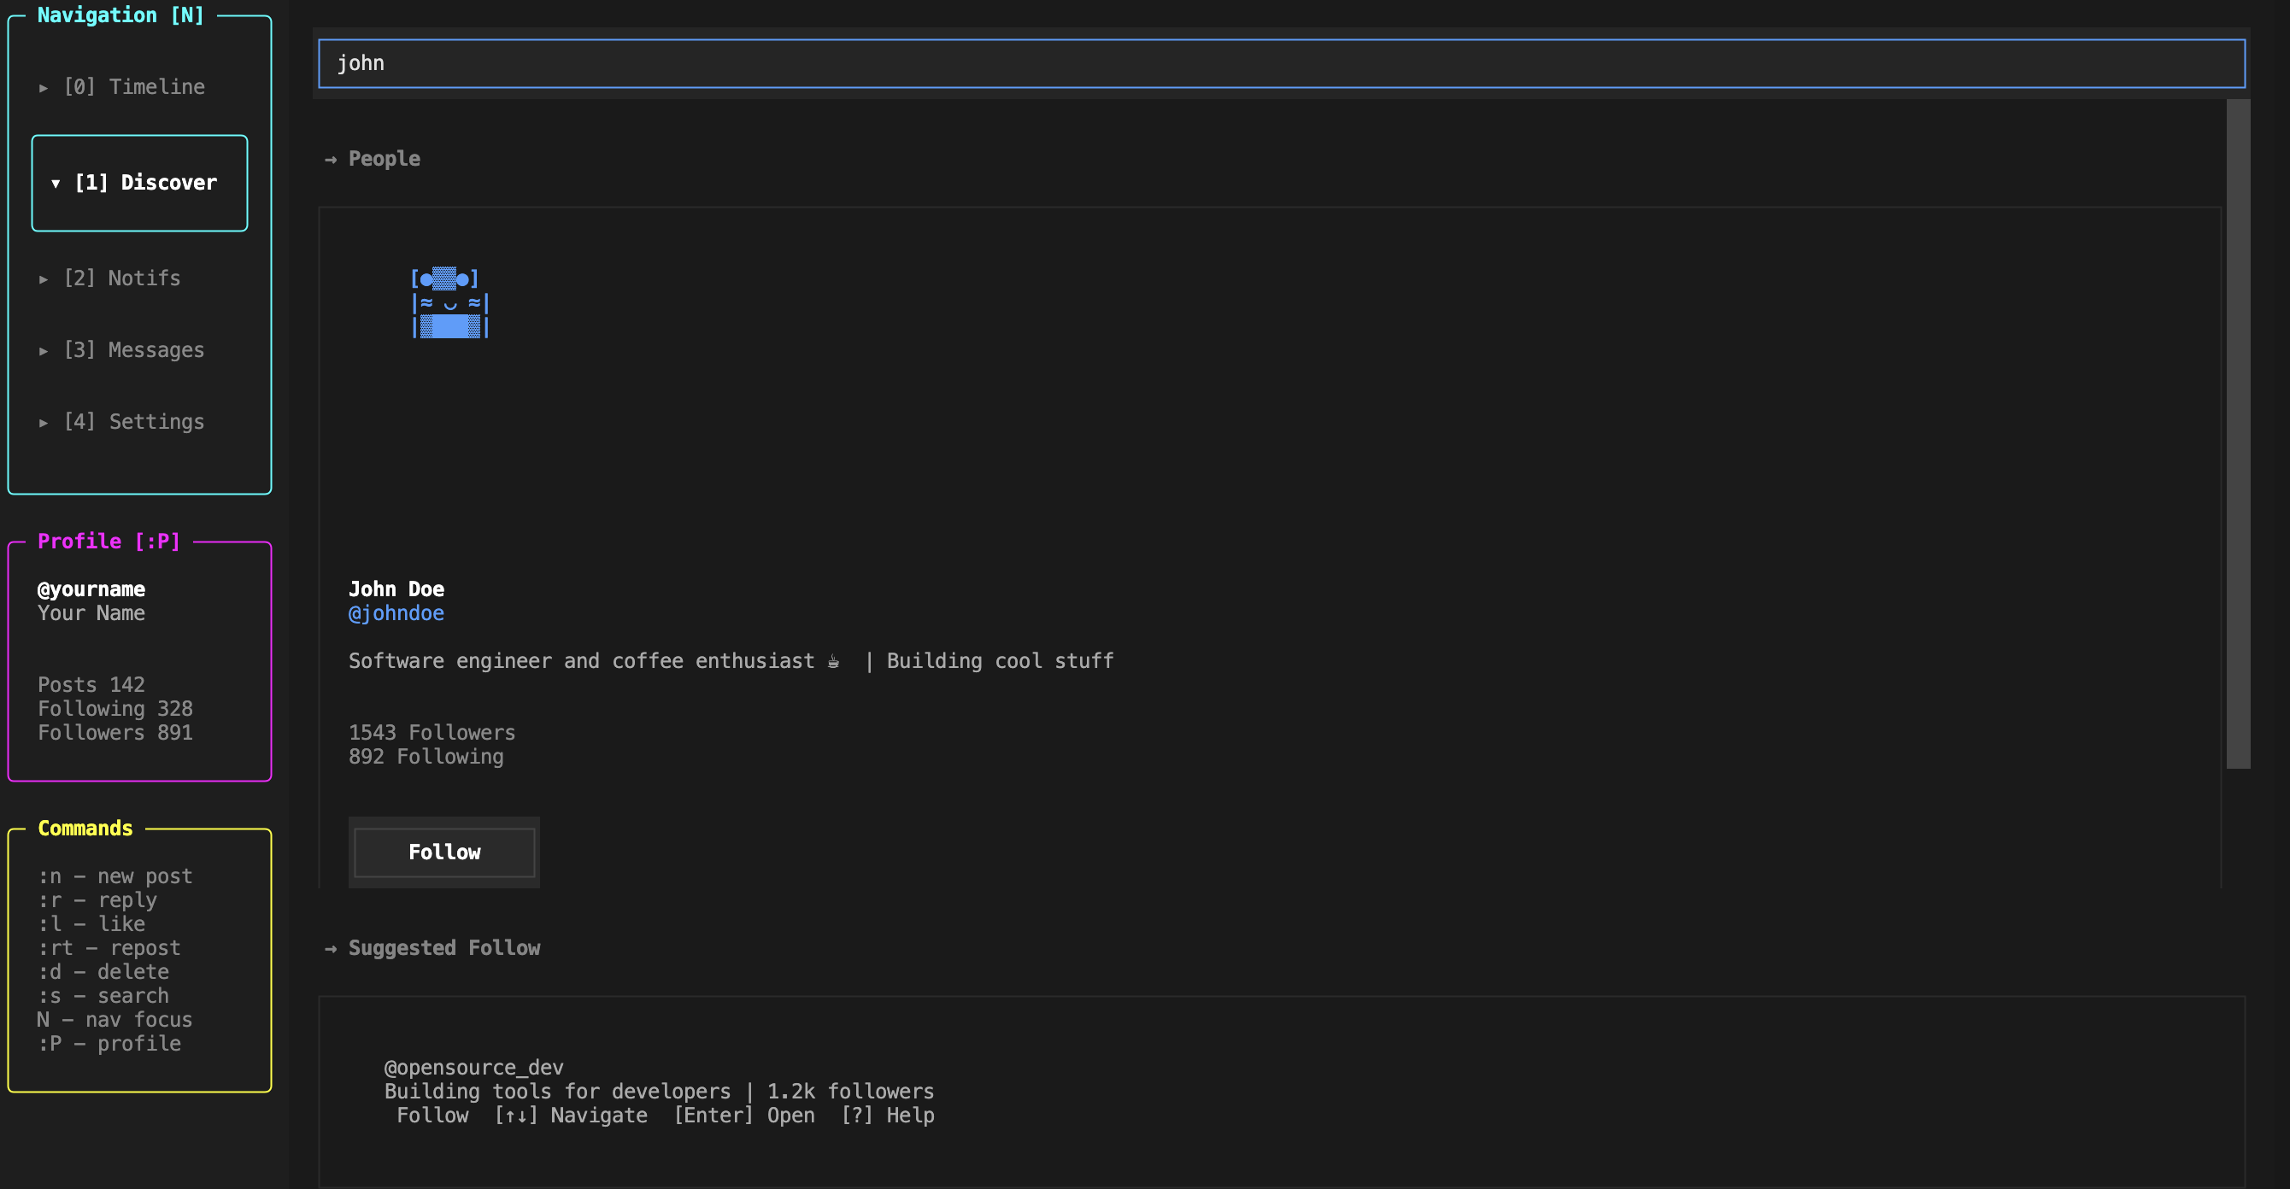The image size is (2290, 1189).
Task: Expand the Timeline triangle arrow
Action: click(44, 88)
